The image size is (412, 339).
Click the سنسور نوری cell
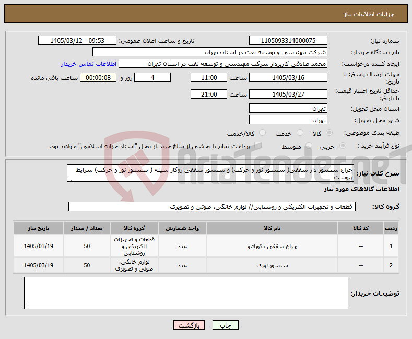tap(272, 266)
